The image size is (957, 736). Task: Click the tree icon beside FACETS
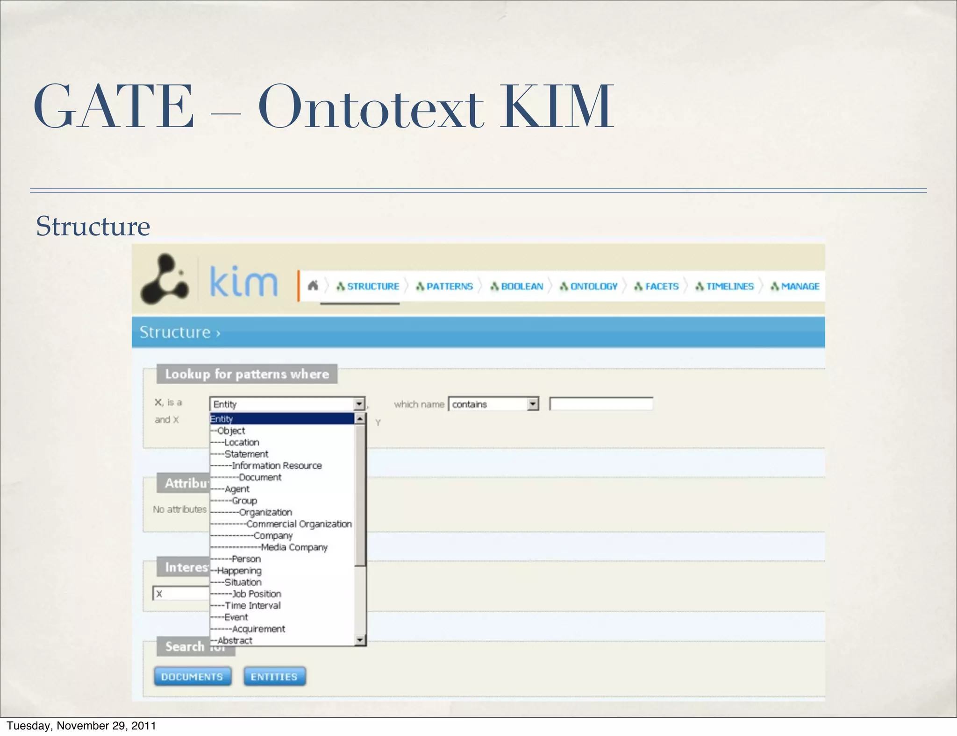click(638, 286)
